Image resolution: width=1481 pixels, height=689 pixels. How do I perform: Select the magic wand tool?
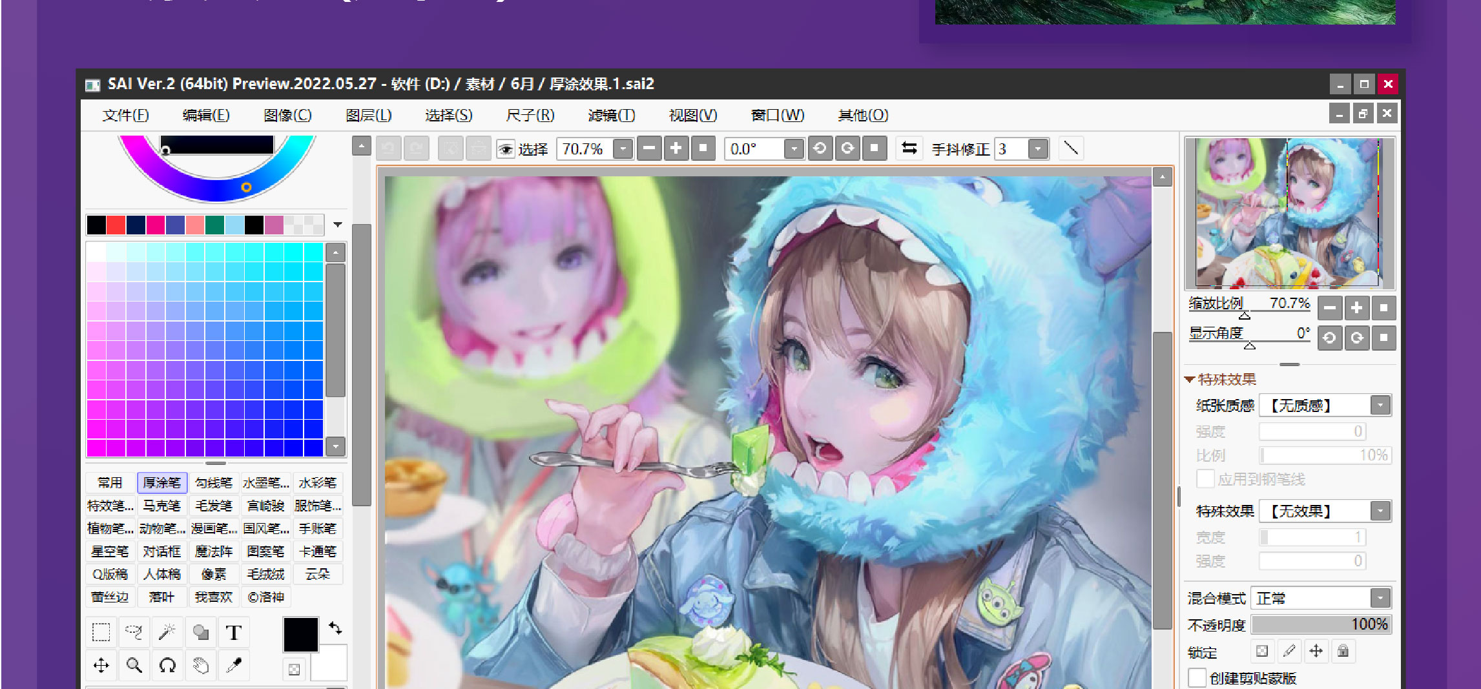tap(167, 632)
